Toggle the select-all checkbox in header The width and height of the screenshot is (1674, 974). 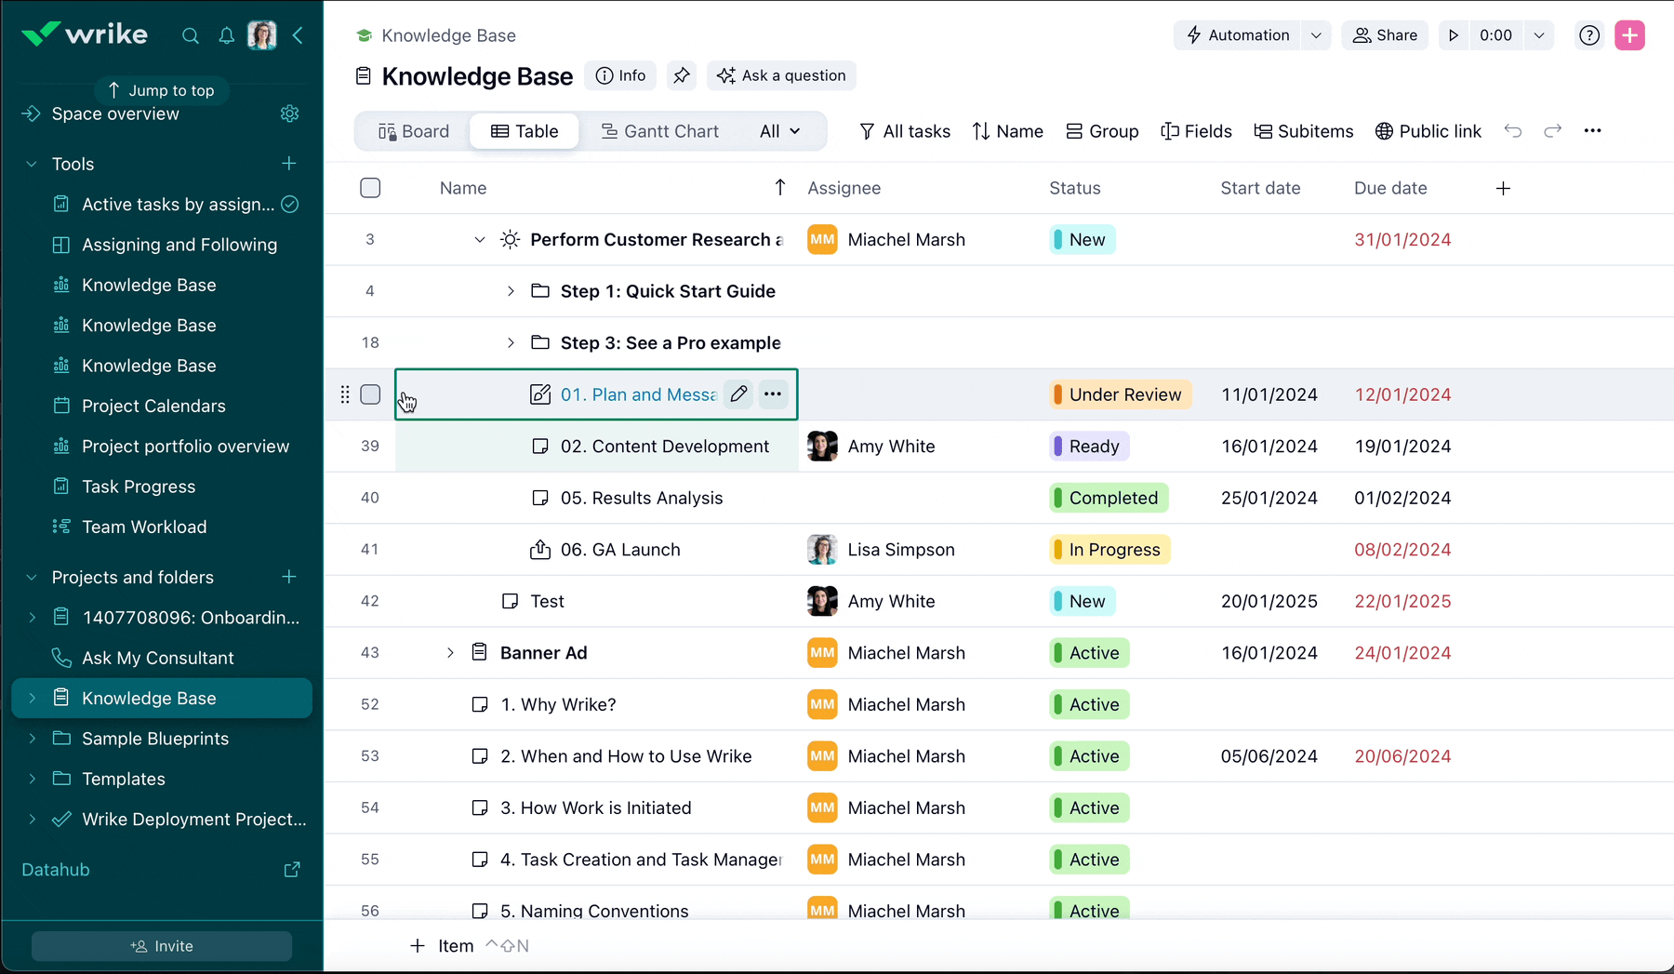(370, 188)
